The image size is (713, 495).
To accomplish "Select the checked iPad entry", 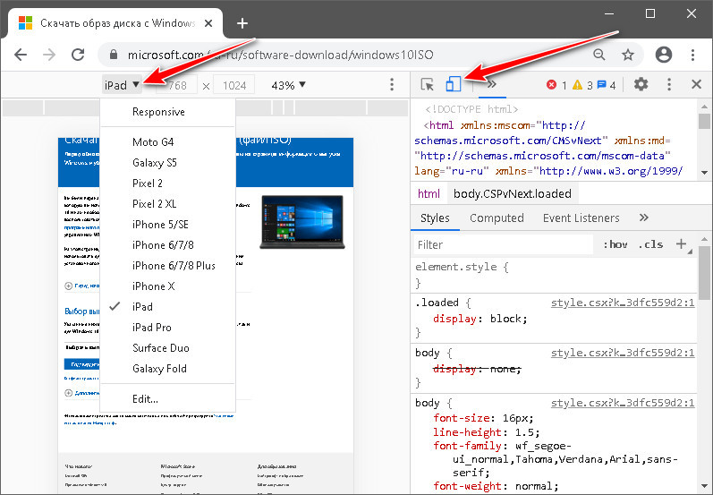I will 167,307.
